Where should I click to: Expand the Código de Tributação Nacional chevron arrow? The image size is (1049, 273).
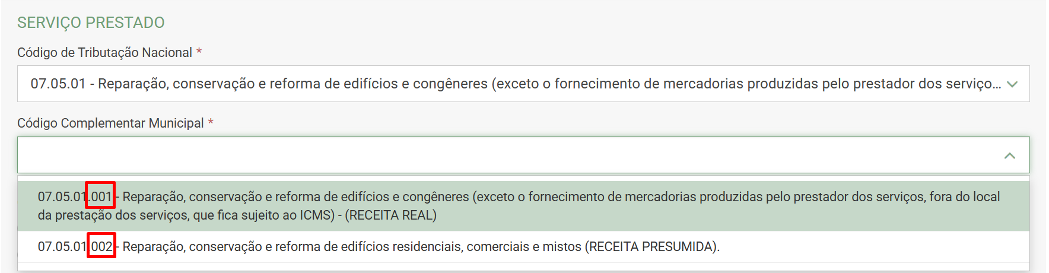point(1012,84)
